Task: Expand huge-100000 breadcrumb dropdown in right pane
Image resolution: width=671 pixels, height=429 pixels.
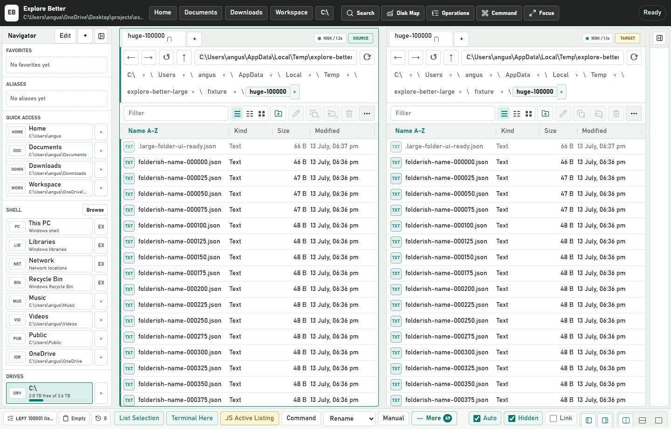Action: (x=561, y=92)
